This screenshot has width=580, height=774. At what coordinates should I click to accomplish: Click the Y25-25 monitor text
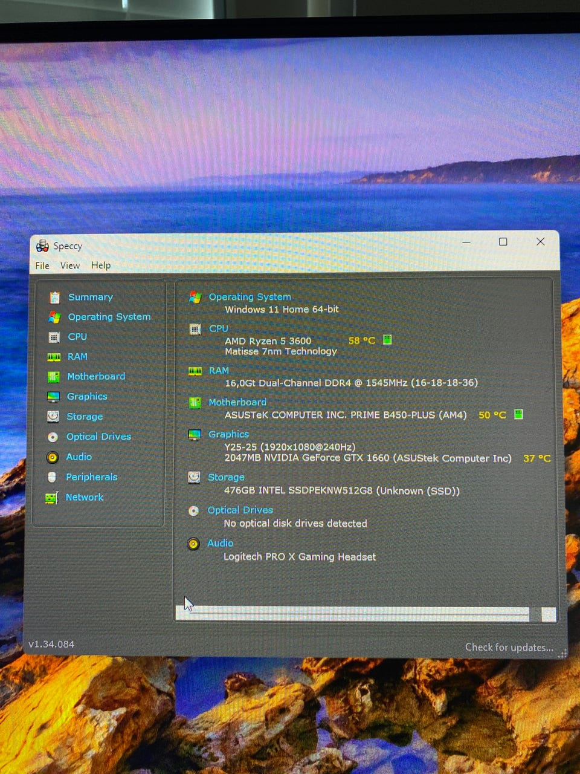pyautogui.click(x=290, y=447)
